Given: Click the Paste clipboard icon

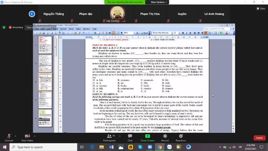Looking at the screenshot, I should [75, 33].
